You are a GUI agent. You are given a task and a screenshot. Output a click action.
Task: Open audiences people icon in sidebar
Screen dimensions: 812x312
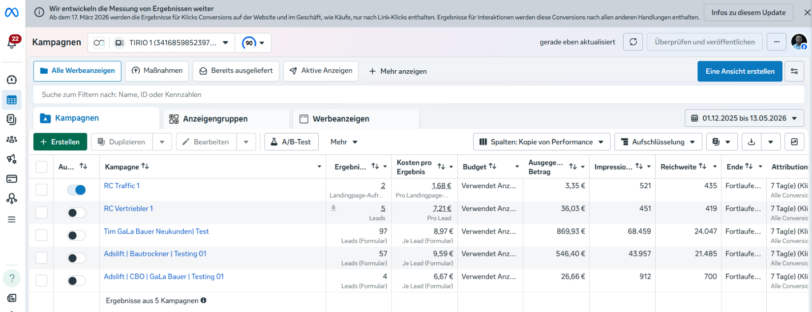click(12, 140)
